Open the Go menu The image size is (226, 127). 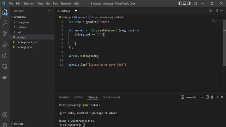pos(48,4)
